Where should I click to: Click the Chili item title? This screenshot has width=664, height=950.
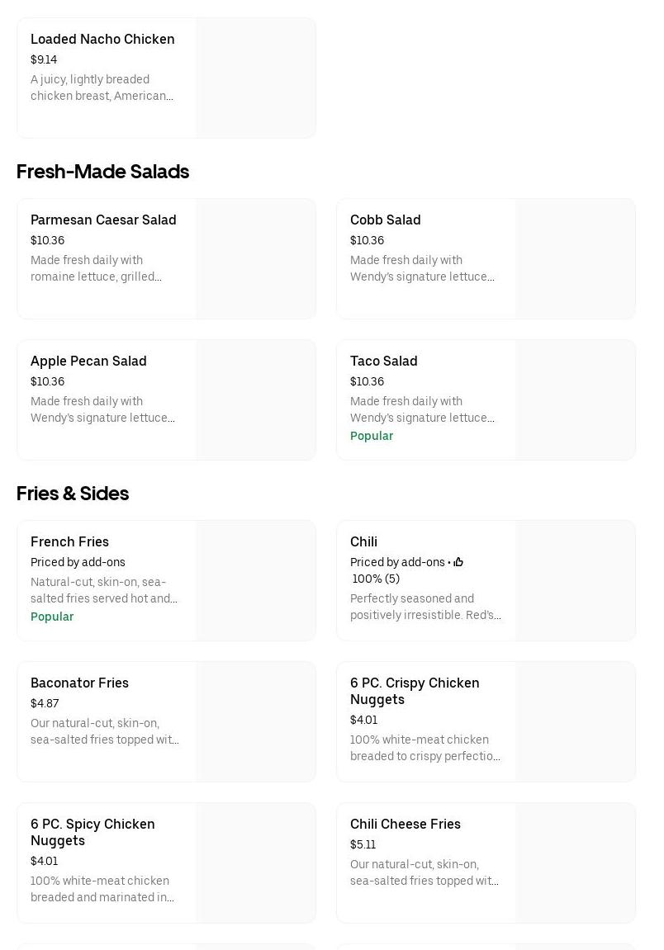point(363,541)
